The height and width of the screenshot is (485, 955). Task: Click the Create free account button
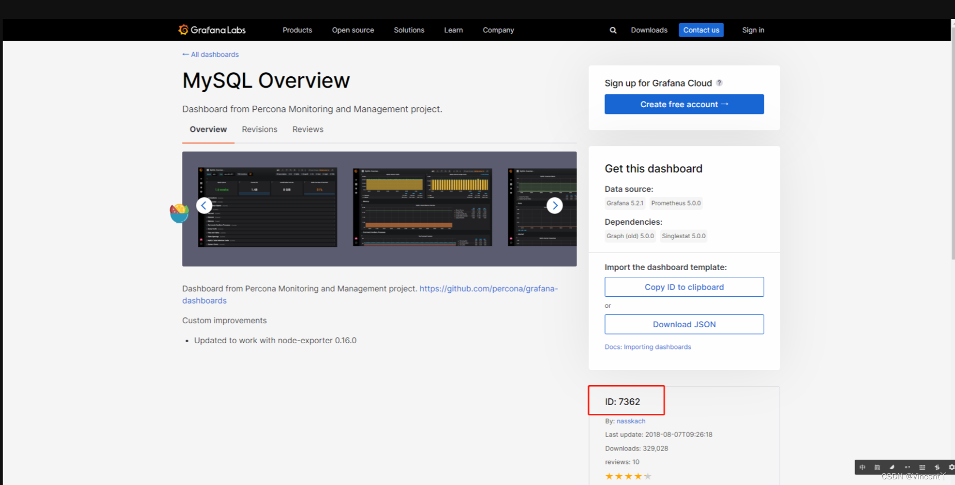click(x=684, y=104)
